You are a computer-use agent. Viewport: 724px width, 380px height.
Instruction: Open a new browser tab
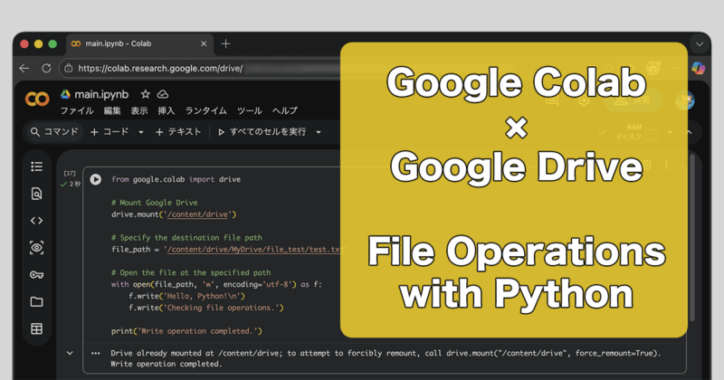pos(225,43)
